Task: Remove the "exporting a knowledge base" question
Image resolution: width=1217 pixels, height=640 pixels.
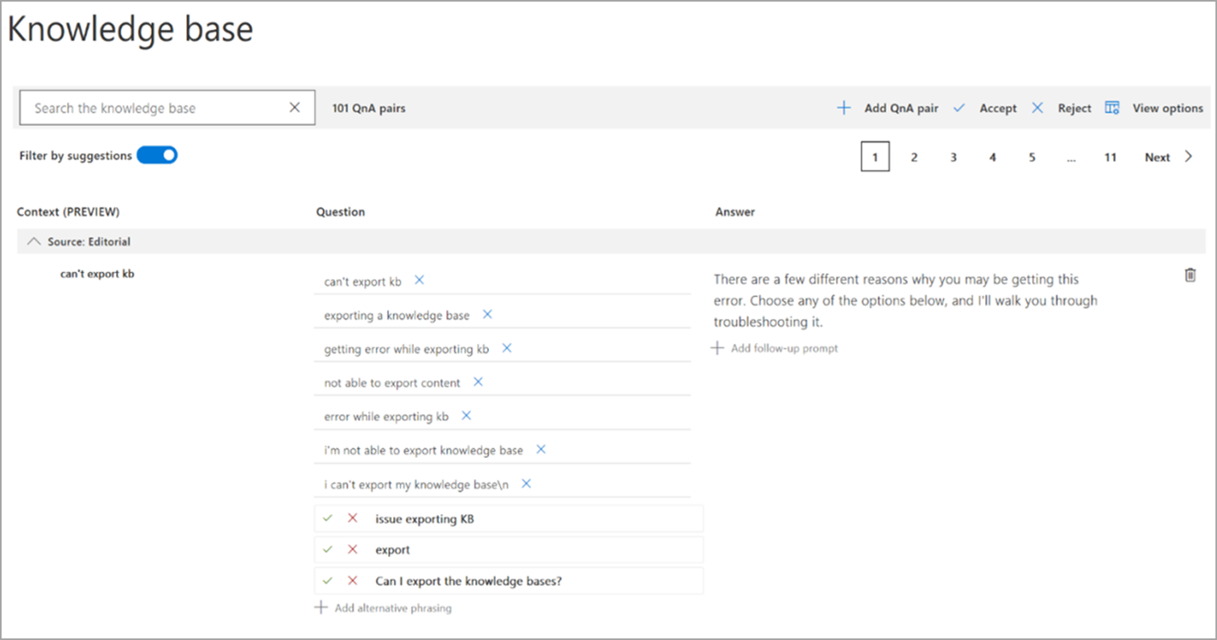Action: (x=487, y=315)
